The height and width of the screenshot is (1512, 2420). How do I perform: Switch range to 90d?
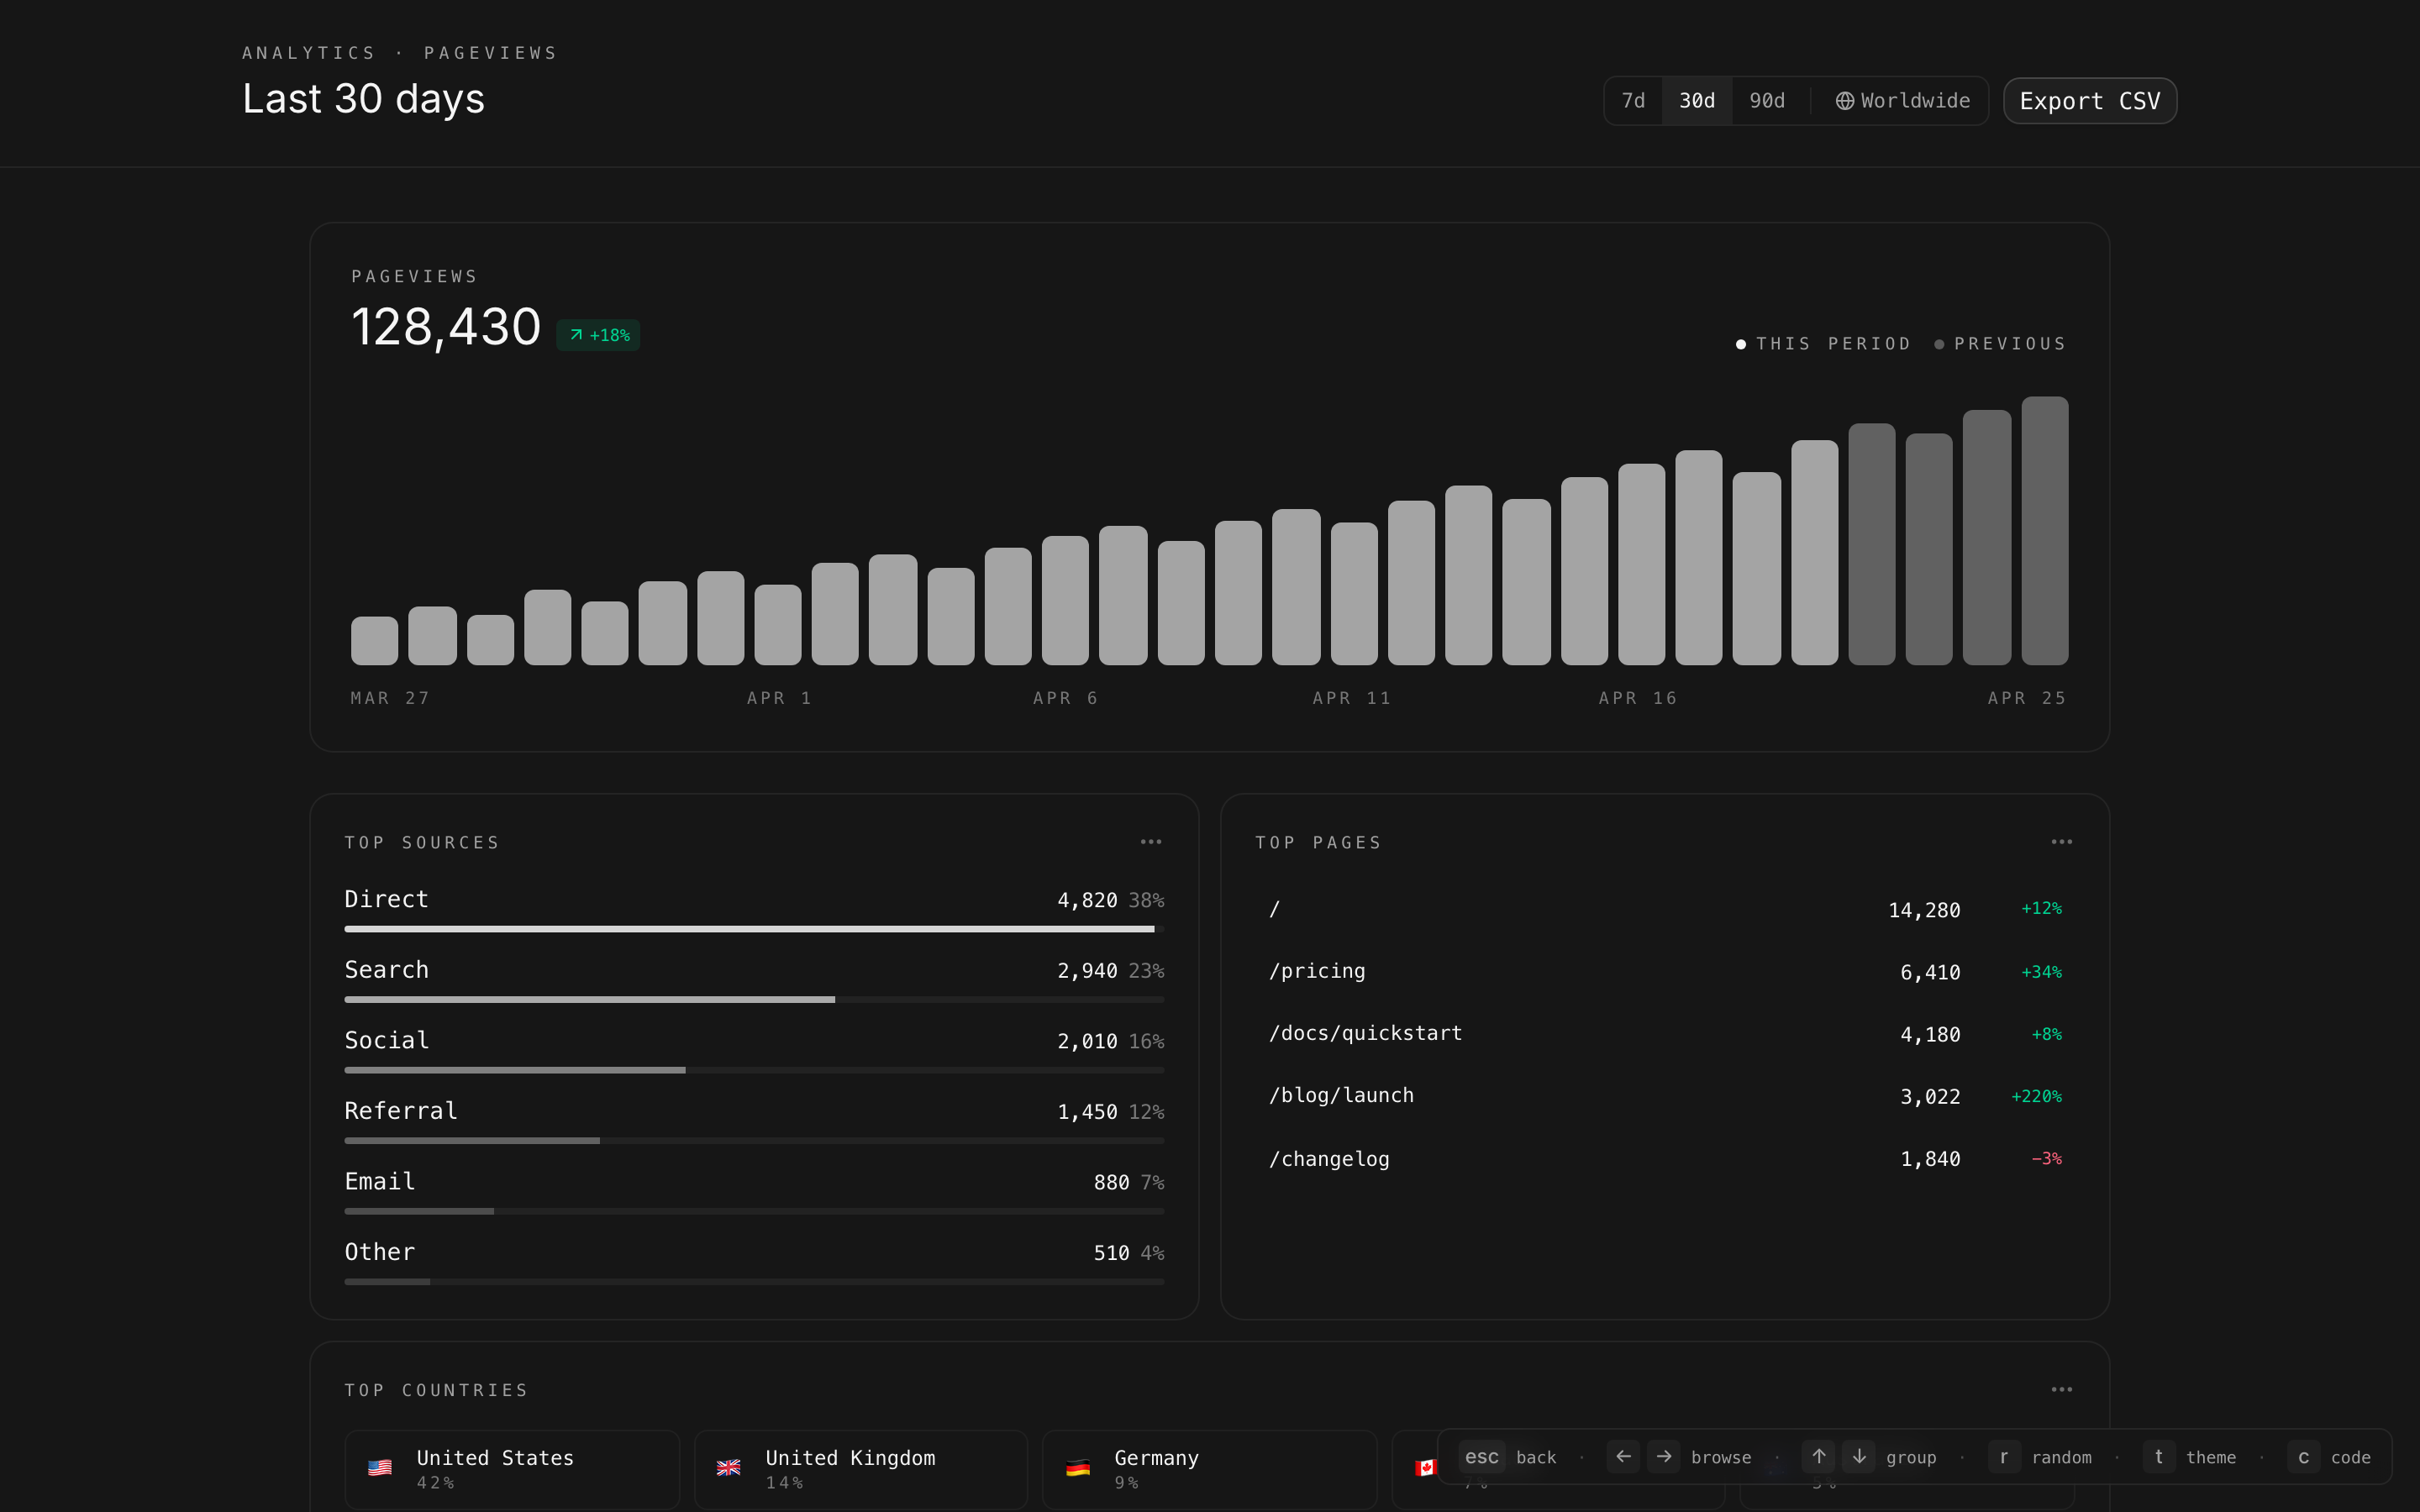1766,101
